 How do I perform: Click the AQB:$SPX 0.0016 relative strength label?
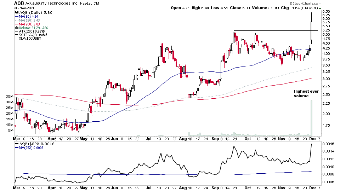37,144
